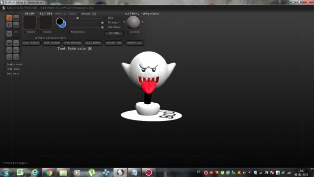Screen dimensions: 314x177
Task: Open the pinwheel app on the taskbar
Action: click(106, 173)
